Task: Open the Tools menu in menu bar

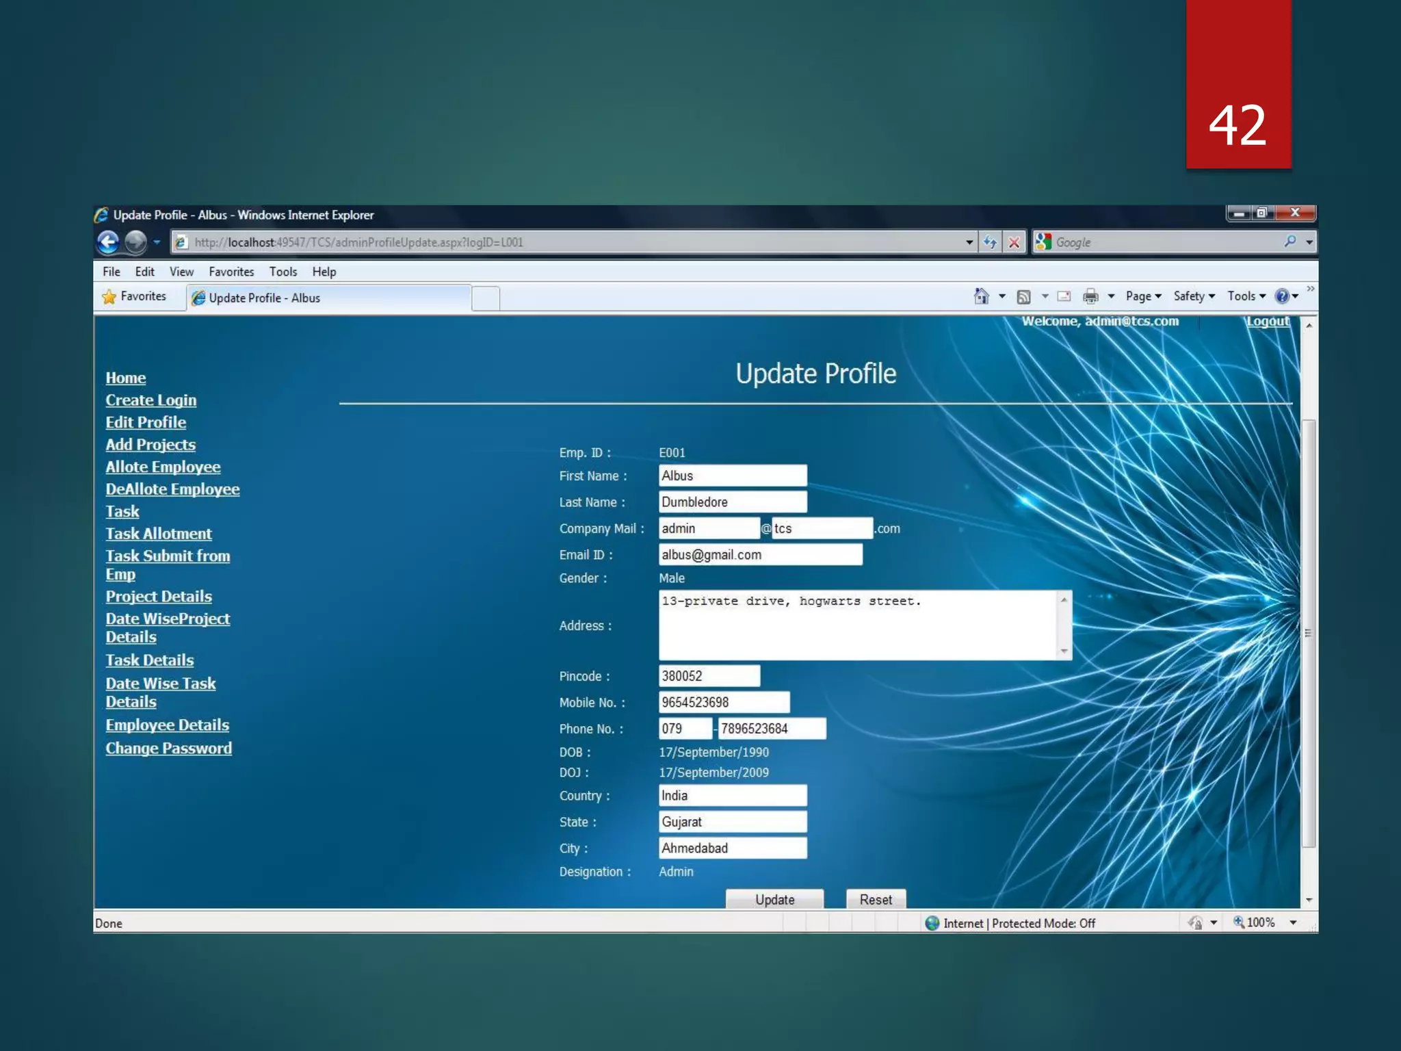Action: coord(283,272)
